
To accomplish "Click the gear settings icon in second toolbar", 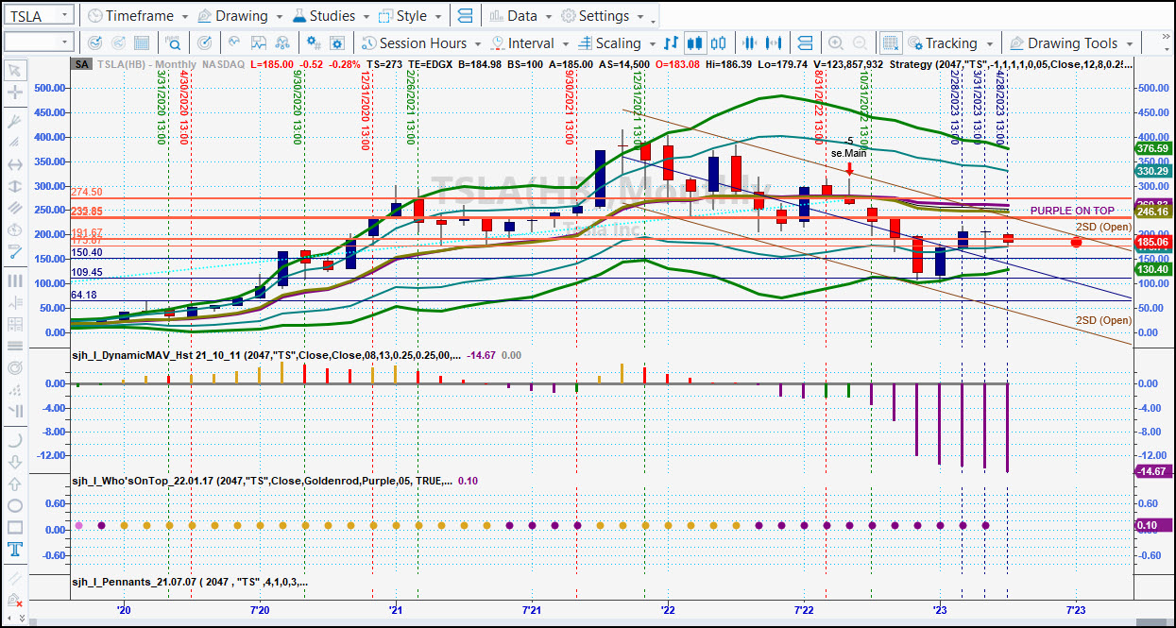I will point(338,43).
